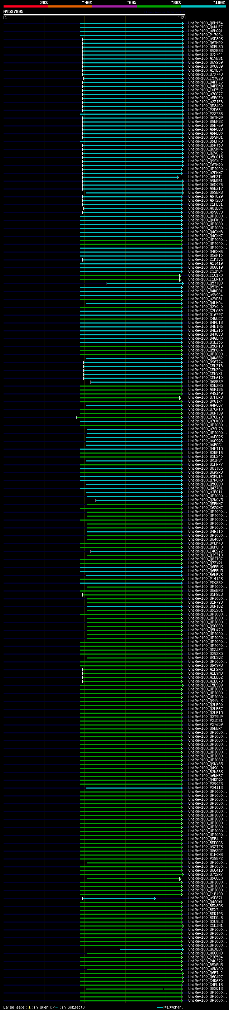The width and height of the screenshot is (229, 1010).
Task: Click the green ~80% legend bar
Action: pos(159,6)
